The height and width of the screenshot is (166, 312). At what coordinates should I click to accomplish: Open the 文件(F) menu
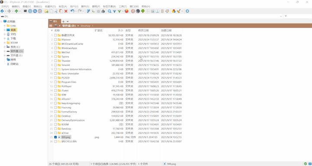(5, 7)
